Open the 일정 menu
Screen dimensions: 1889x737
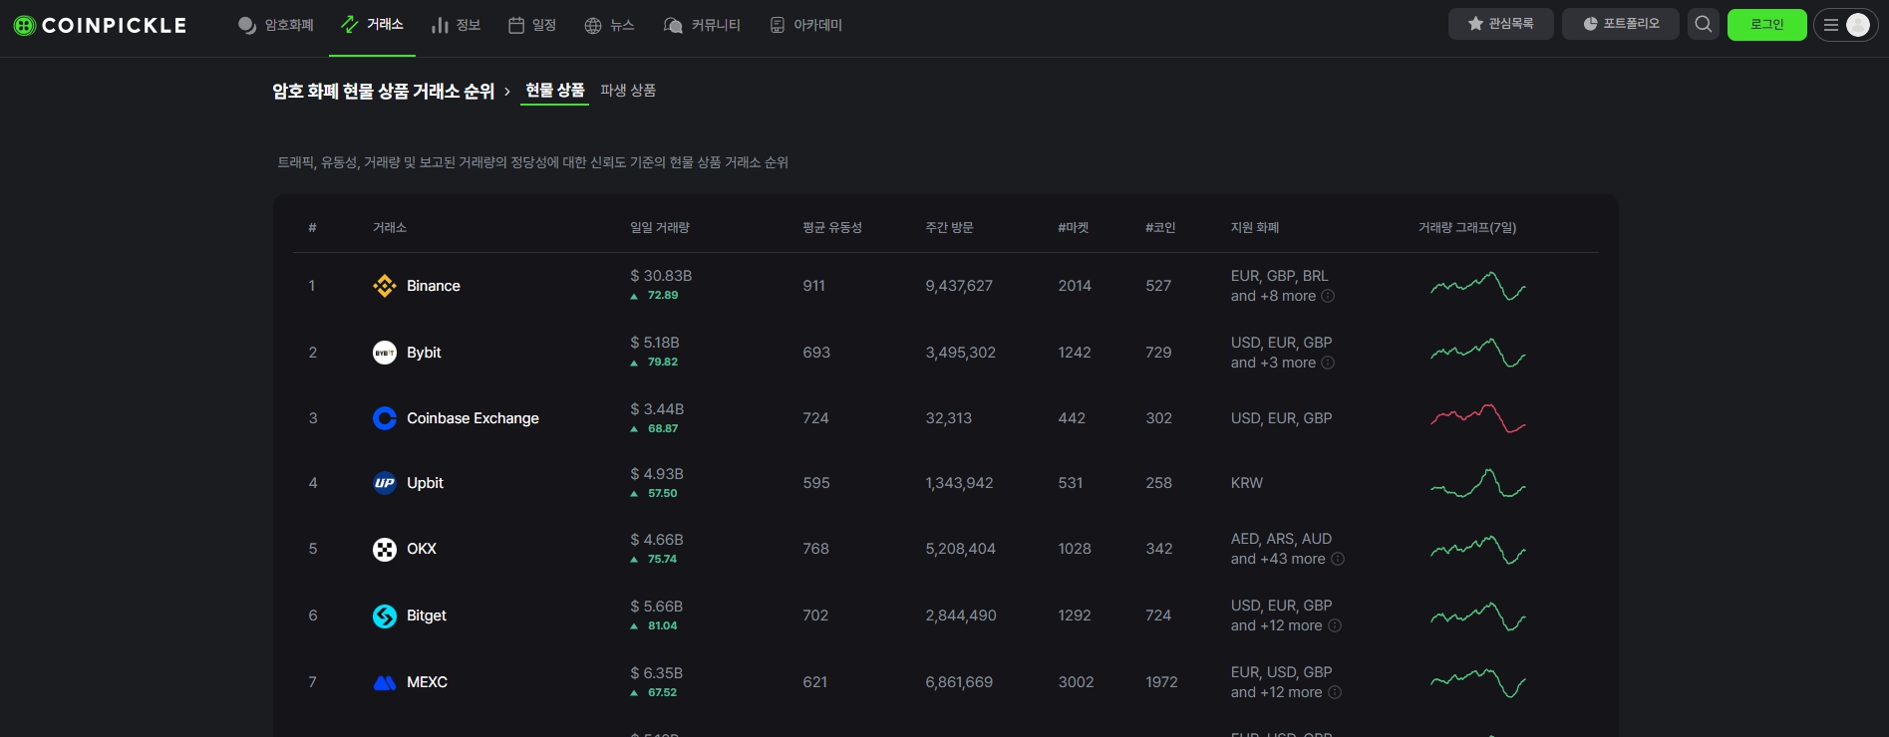tap(532, 25)
